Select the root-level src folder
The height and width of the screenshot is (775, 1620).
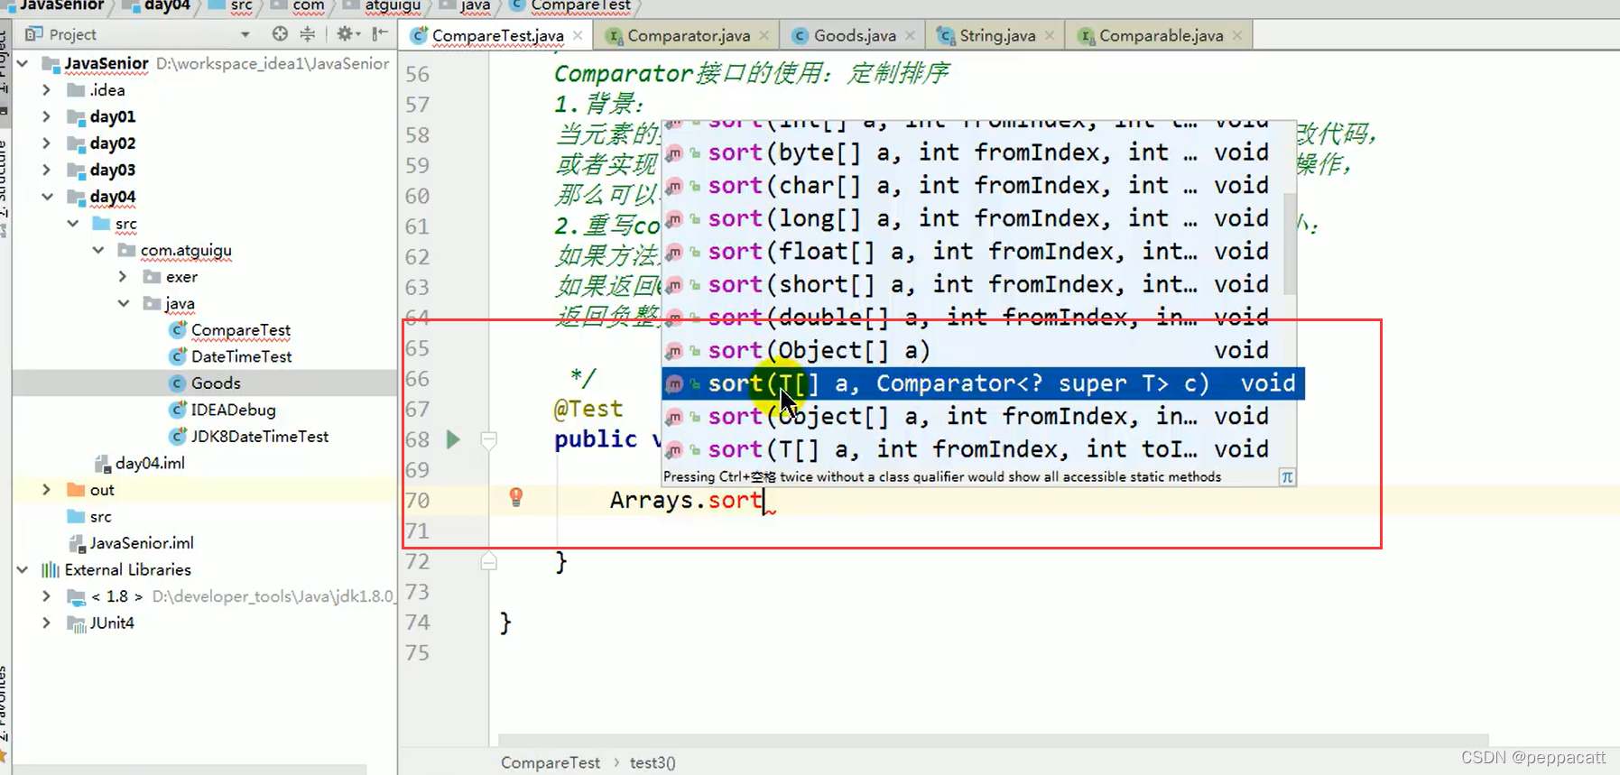100,517
